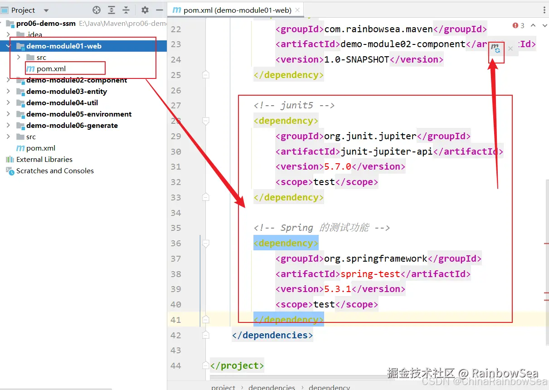Select the demo-module01-web module row
The height and width of the screenshot is (390, 549).
point(83,46)
